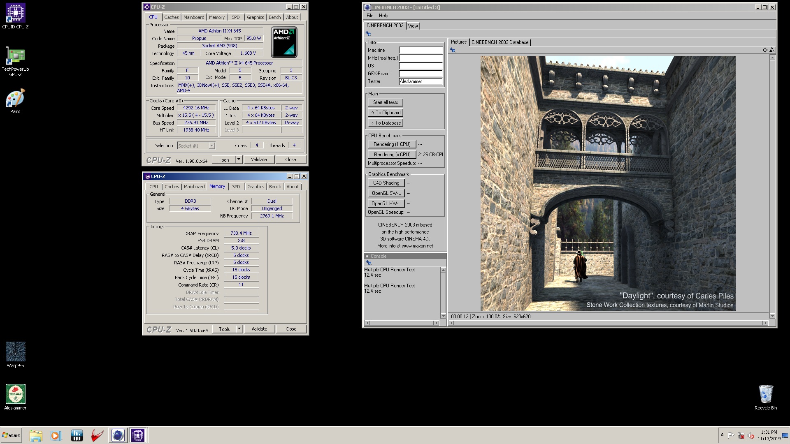The image size is (790, 444).
Task: Click the muted volume tray icon
Action: click(x=751, y=435)
